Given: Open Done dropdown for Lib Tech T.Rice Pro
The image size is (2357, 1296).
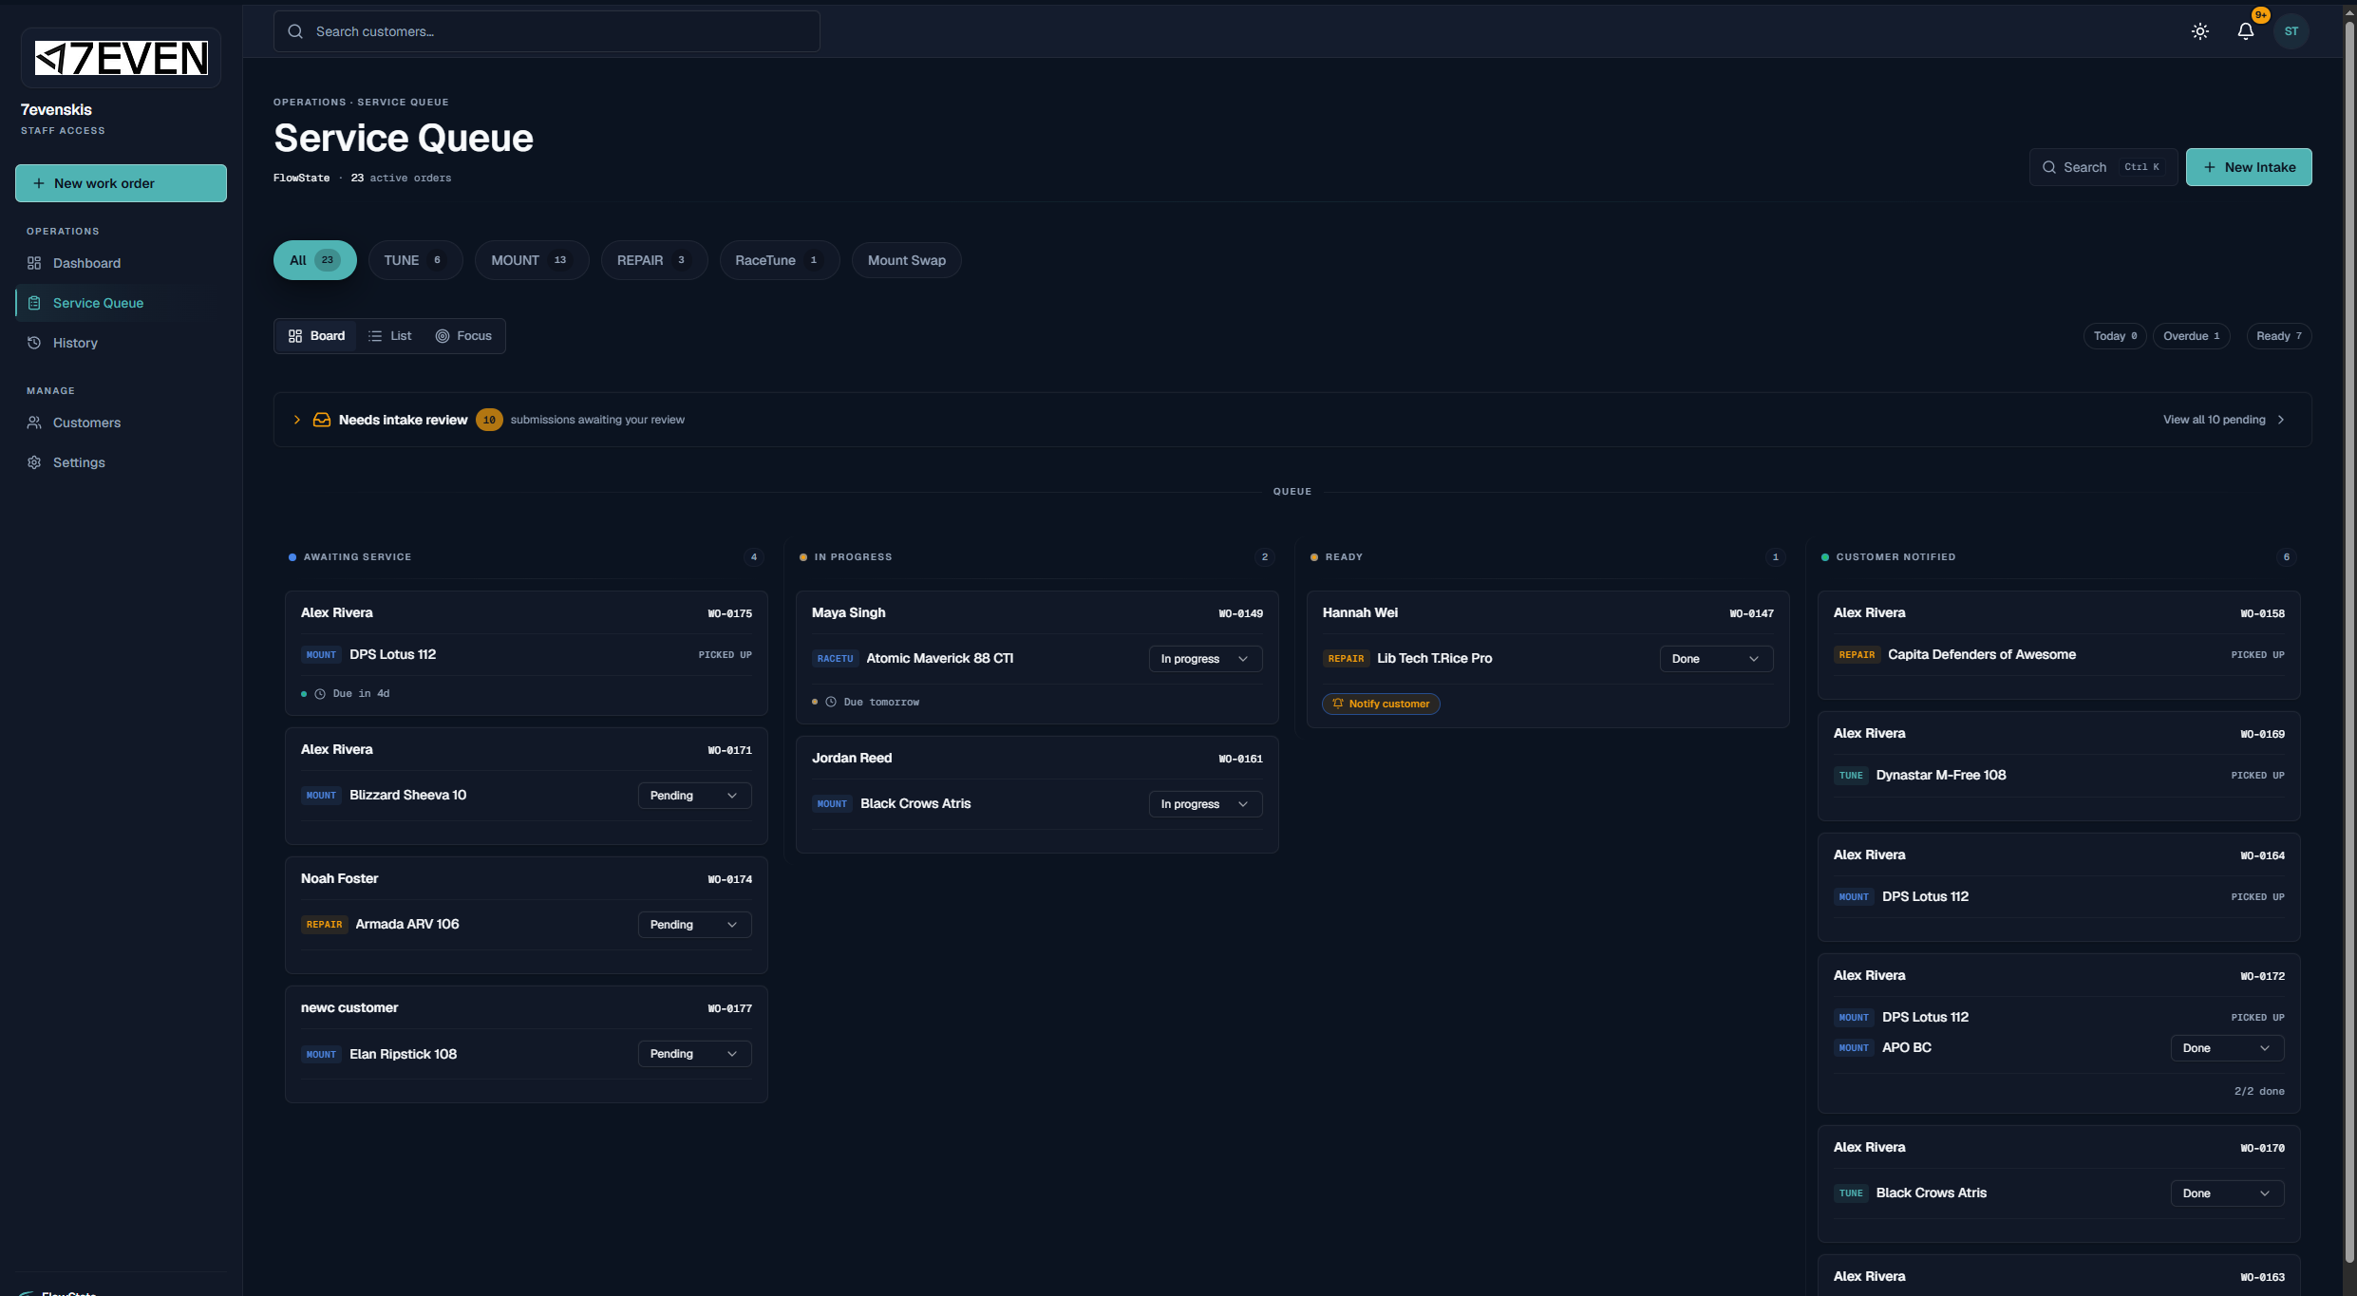Looking at the screenshot, I should pyautogui.click(x=1716, y=659).
